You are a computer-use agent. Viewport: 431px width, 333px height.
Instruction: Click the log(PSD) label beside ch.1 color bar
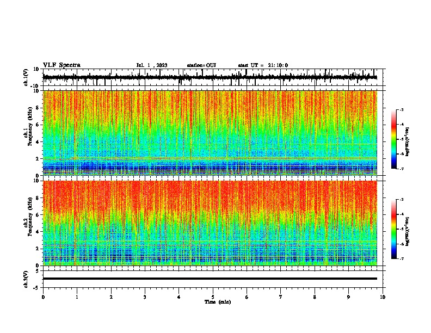tap(408, 141)
